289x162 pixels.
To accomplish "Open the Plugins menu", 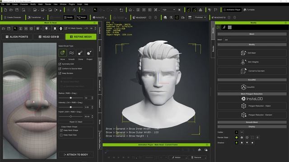I will tap(71, 4).
